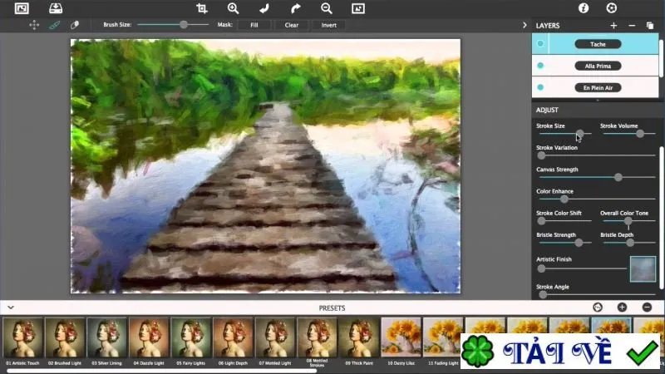This screenshot has height=374, width=665.
Task: Click the Stroke Volume slider handle
Action: click(640, 134)
